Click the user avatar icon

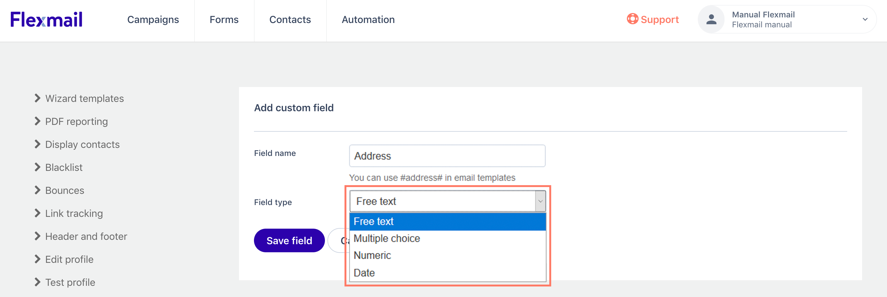pos(711,19)
